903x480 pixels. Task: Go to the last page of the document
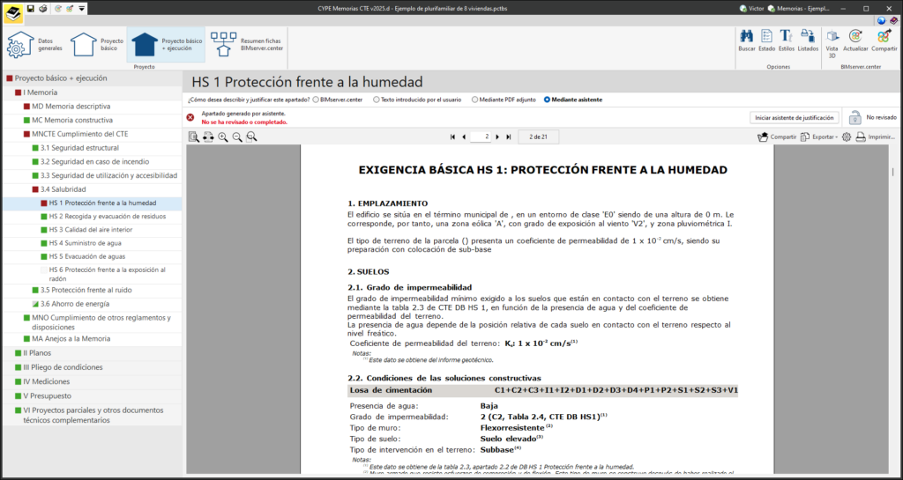[509, 137]
